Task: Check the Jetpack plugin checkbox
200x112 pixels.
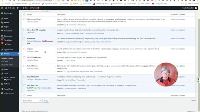Action: coord(24,49)
